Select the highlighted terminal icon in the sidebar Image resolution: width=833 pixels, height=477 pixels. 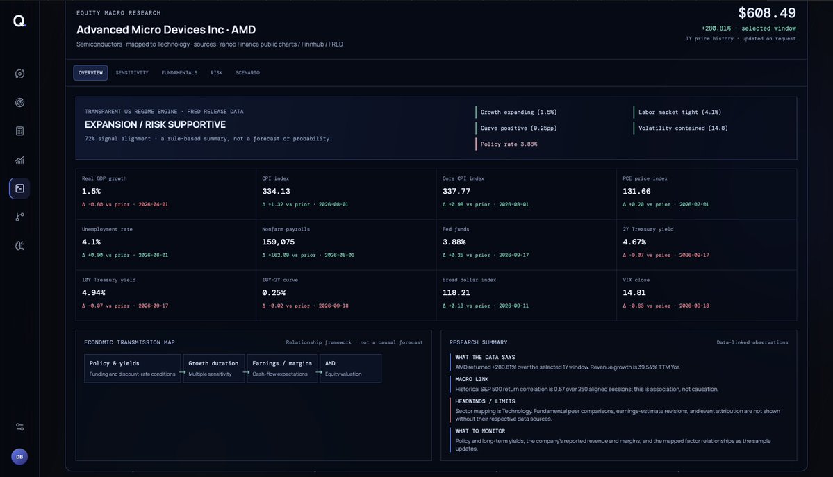click(x=19, y=189)
